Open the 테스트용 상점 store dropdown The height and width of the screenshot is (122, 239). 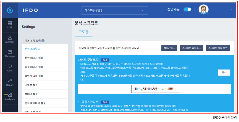click(x=115, y=10)
